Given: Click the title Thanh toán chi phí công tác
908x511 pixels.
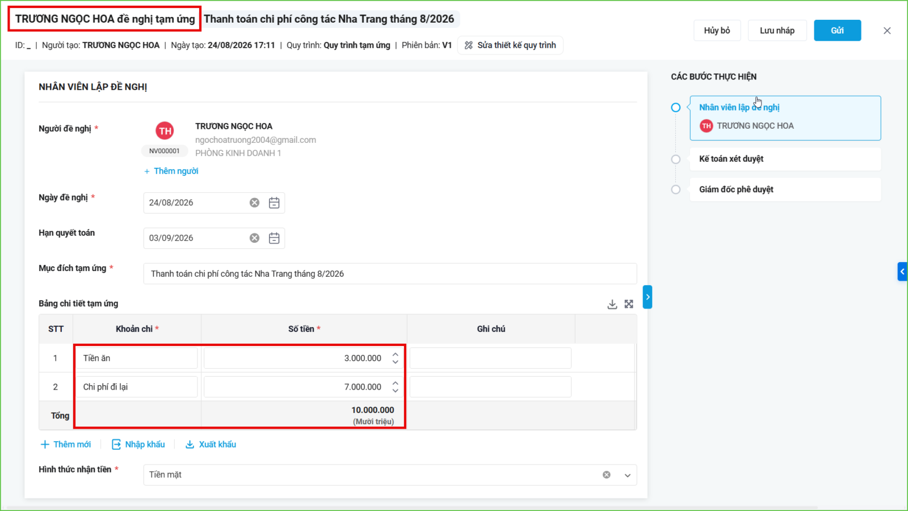Looking at the screenshot, I should tap(329, 19).
